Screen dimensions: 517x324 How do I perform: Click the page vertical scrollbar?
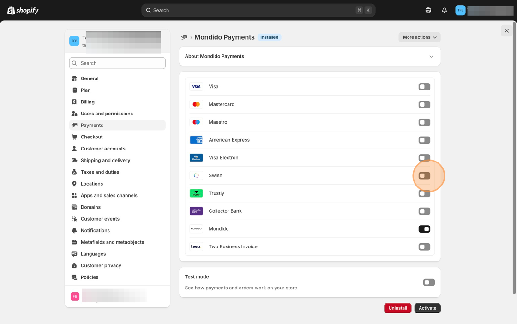point(514,157)
